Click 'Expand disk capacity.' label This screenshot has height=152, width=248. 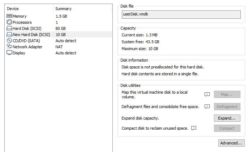[140, 118]
